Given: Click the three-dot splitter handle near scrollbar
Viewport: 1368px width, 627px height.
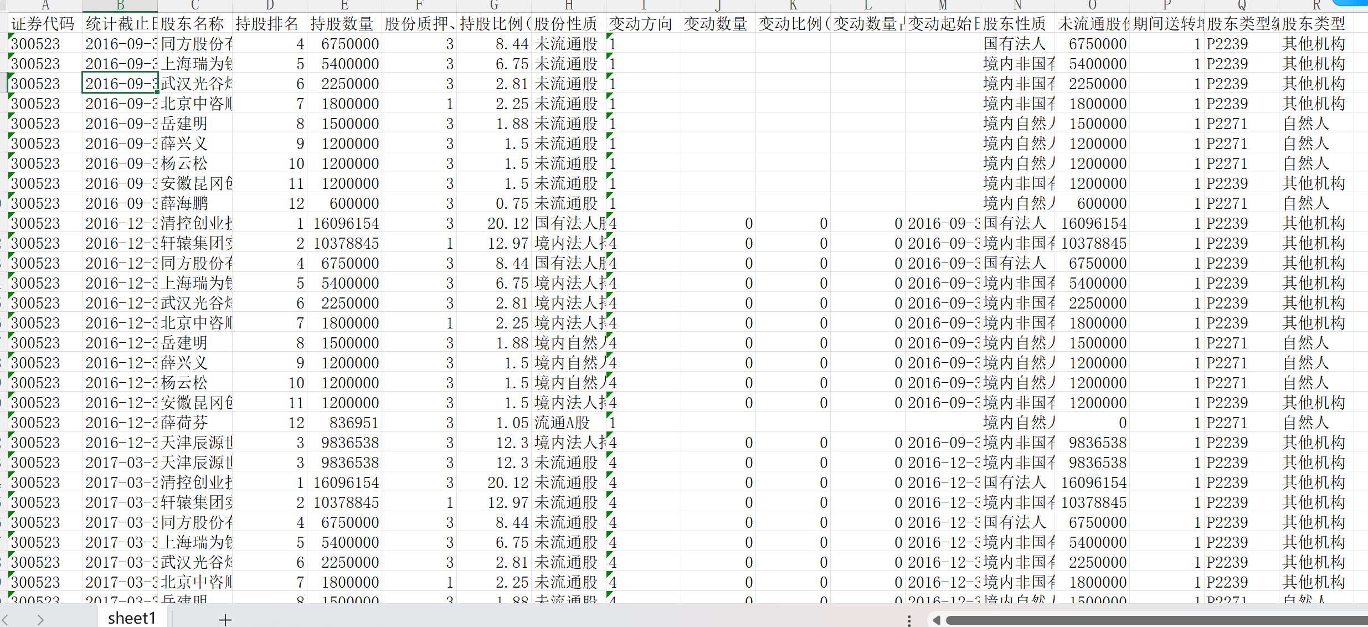Looking at the screenshot, I should [x=909, y=620].
